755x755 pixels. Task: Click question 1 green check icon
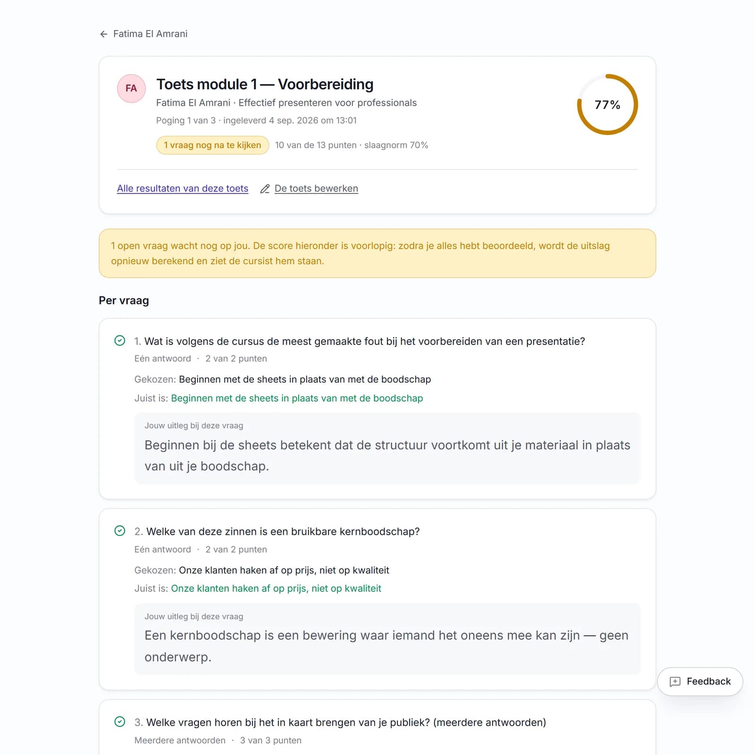(120, 341)
